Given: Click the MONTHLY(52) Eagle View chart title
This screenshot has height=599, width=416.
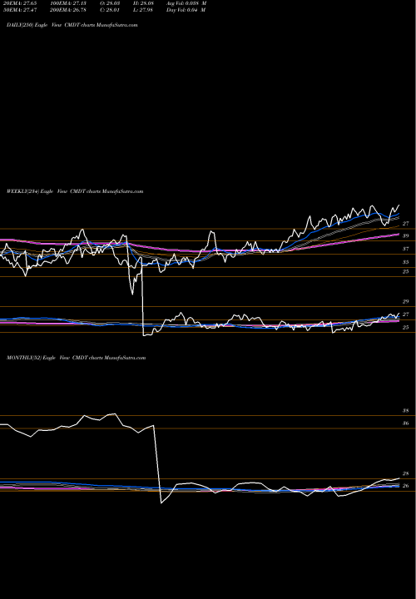Looking at the screenshot, I should pyautogui.click(x=76, y=358).
